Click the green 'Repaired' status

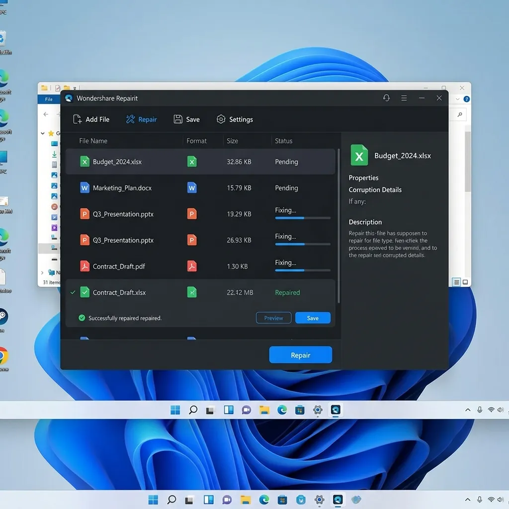pos(287,292)
